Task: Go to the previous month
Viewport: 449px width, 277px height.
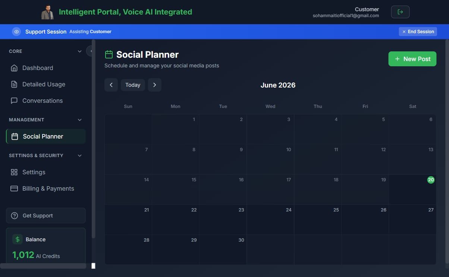Action: (x=111, y=85)
